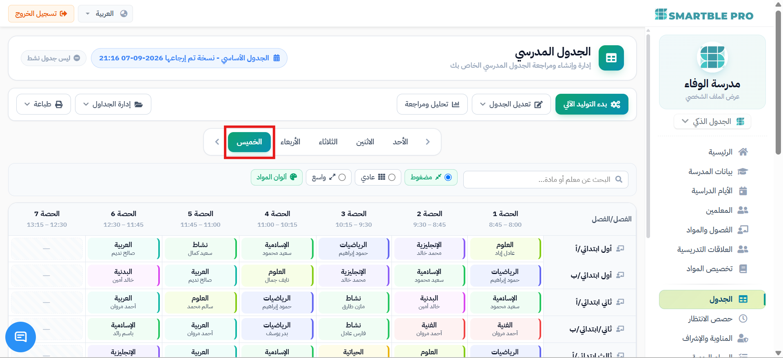Click the globe language icon
The image size is (783, 358).
pos(124,14)
